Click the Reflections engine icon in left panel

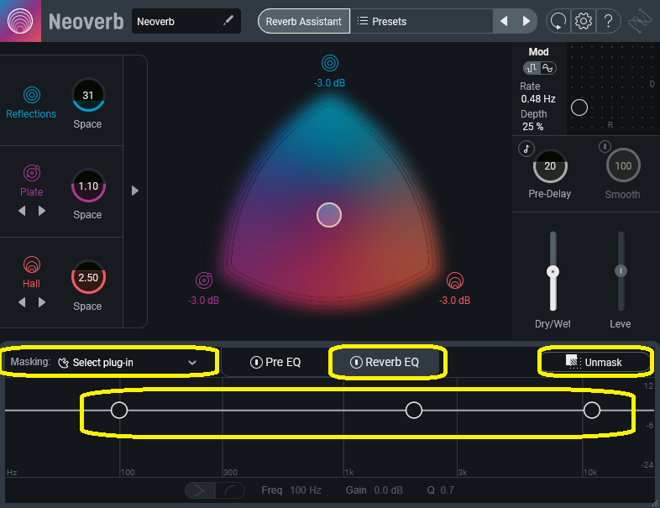(x=32, y=95)
